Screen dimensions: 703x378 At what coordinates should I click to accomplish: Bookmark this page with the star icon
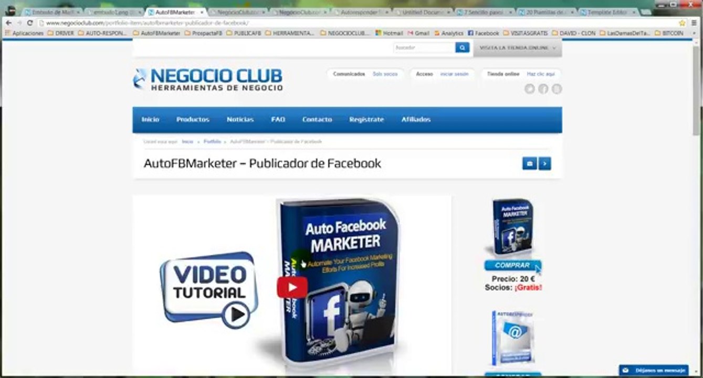click(x=682, y=23)
